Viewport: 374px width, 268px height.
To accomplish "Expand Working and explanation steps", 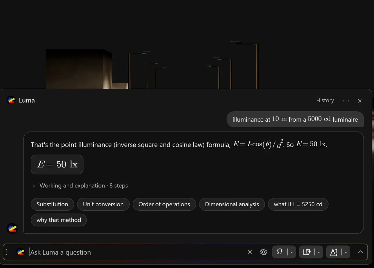I will (81, 186).
